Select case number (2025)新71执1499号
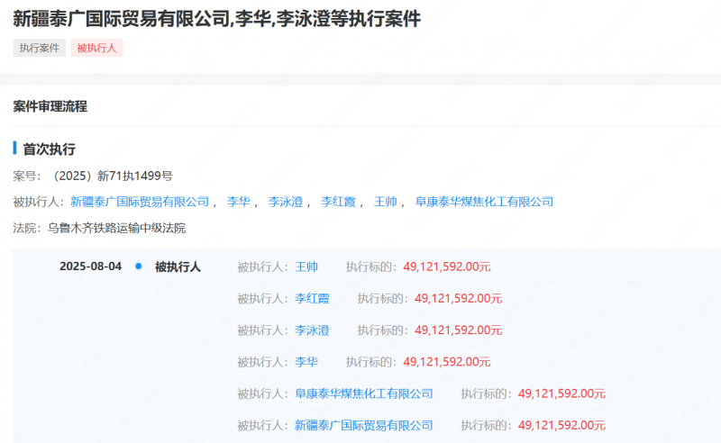Screen dimensions: 721x443 coord(110,176)
